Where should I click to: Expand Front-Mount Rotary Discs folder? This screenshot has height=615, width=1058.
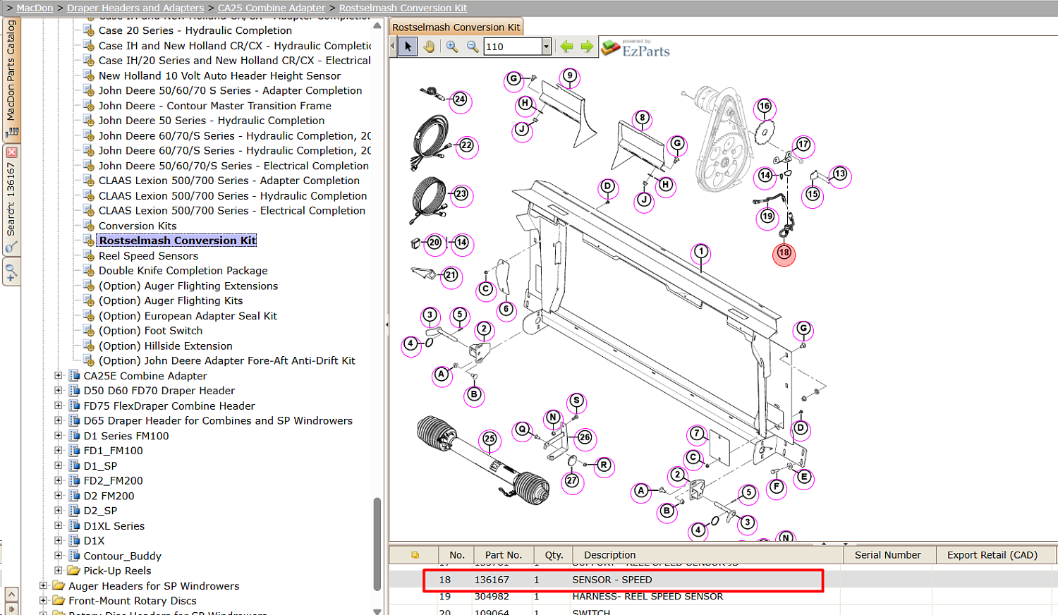(44, 601)
